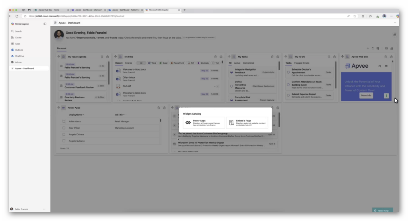Filter files by Word
This screenshot has width=408, height=221.
tap(152, 63)
